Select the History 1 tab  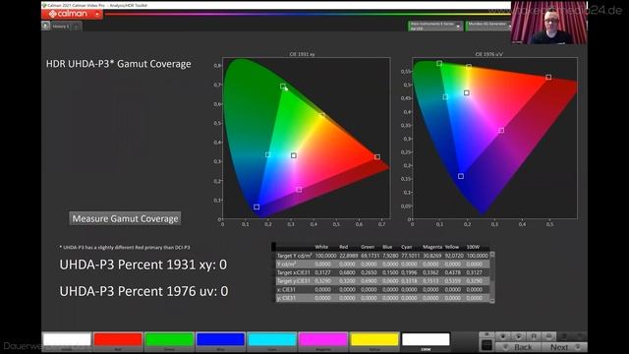pos(61,27)
